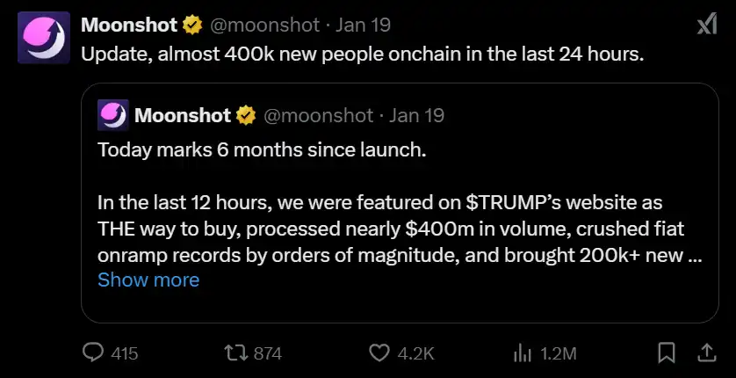
Task: Click the share upload icon
Action: coord(705,353)
